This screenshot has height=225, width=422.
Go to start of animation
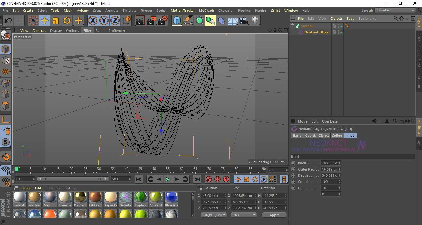139,179
